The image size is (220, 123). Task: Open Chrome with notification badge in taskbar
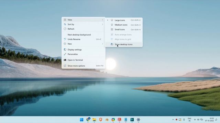88,119
